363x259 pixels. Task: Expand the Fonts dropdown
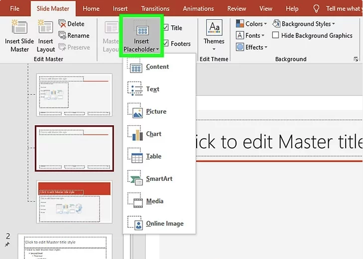[x=250, y=36]
